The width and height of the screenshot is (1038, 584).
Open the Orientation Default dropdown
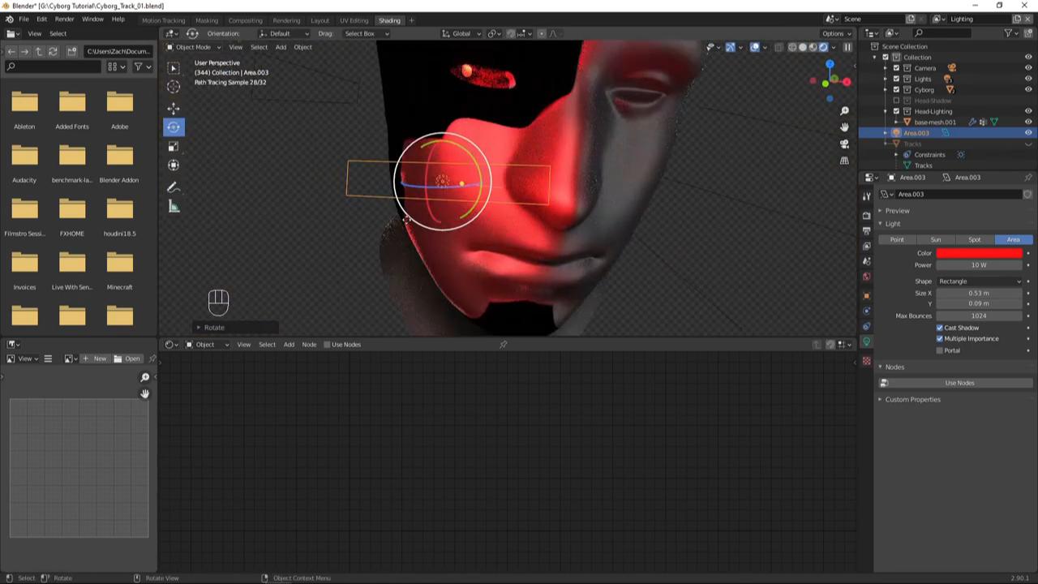click(284, 33)
